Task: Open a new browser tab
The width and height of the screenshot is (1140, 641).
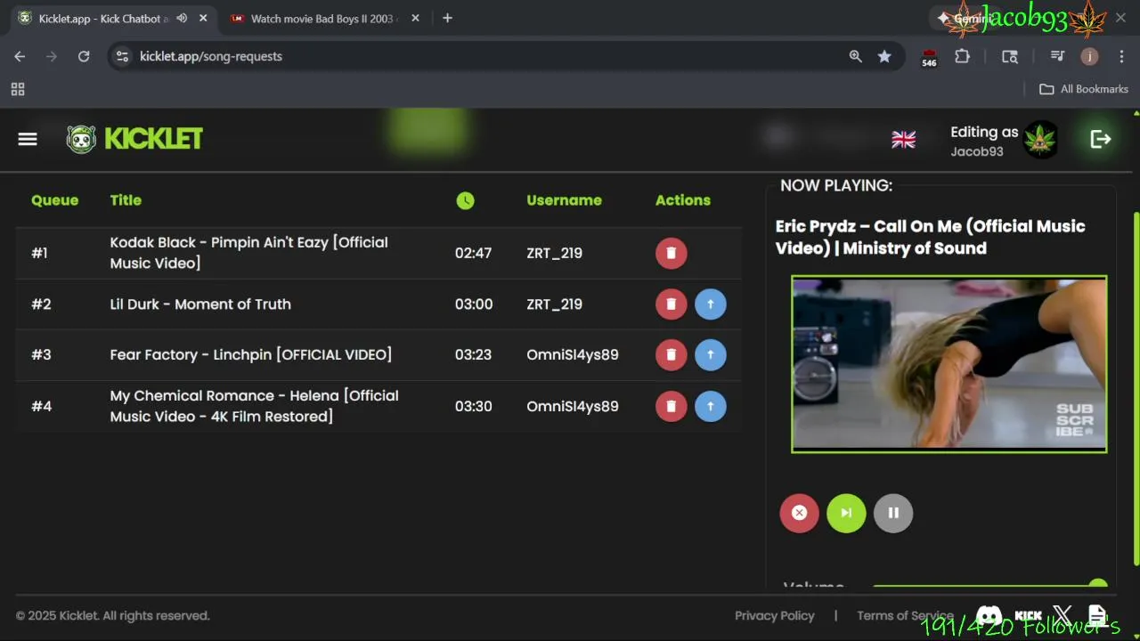Action: click(x=447, y=18)
